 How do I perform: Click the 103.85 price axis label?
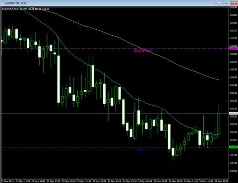234,15
